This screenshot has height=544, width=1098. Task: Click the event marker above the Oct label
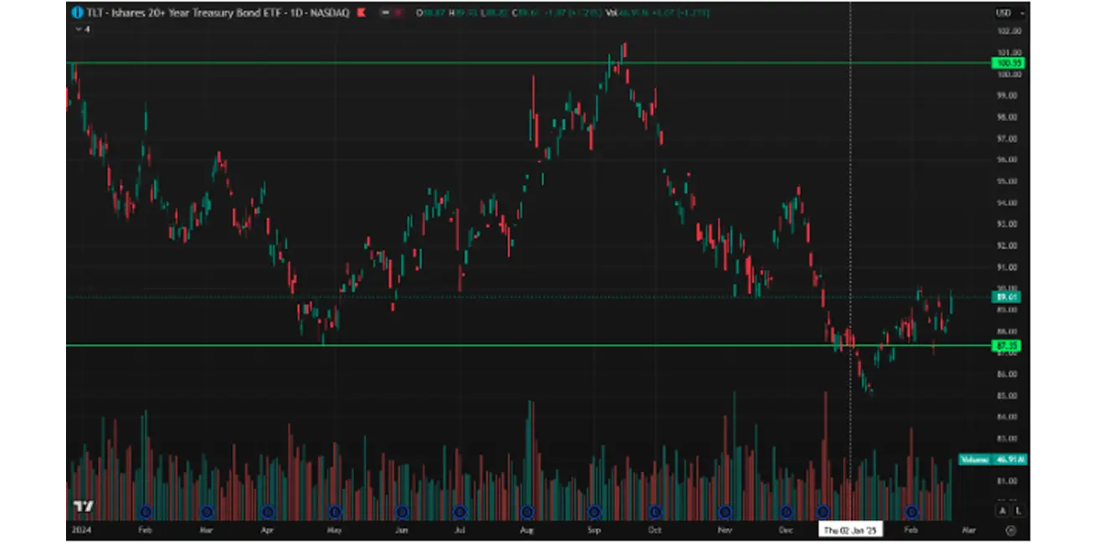pos(655,511)
